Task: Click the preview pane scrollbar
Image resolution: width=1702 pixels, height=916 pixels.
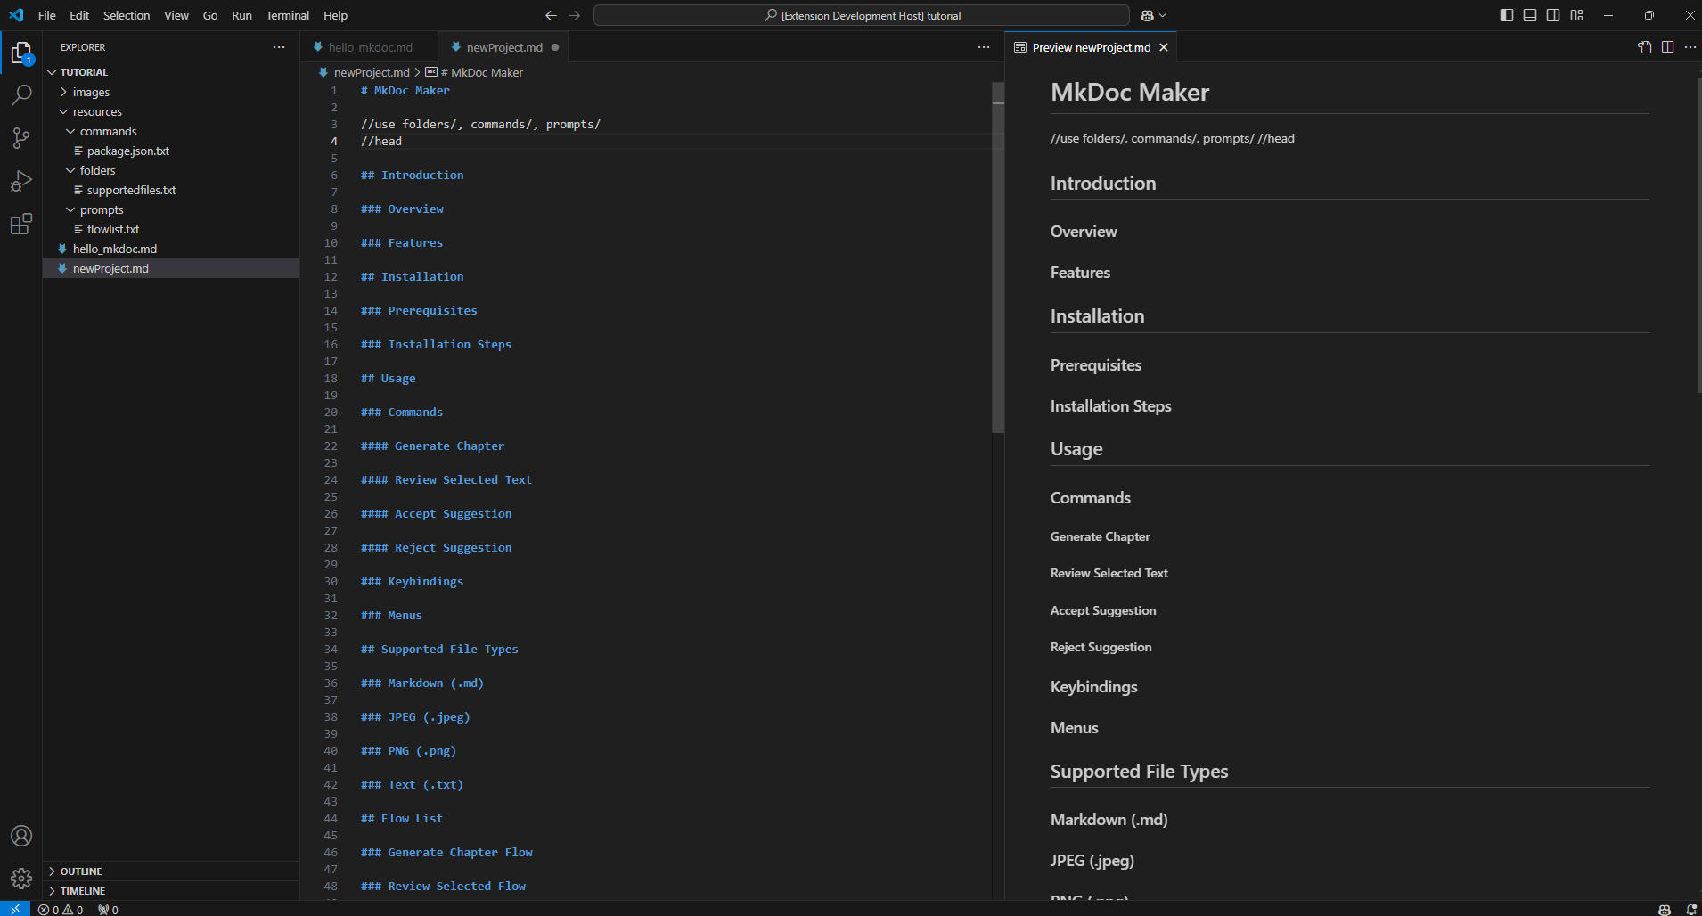Action: coord(1698,233)
